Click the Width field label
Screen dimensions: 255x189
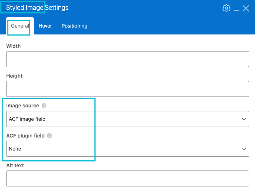(x=13, y=46)
